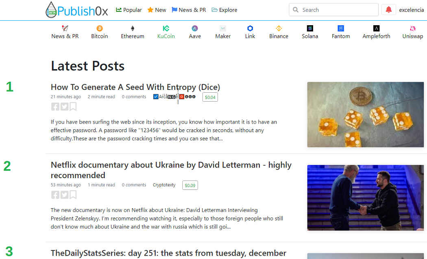Viewport: 427px width, 259px height.
Task: Open News & PR in the top navigation
Action: [x=189, y=10]
